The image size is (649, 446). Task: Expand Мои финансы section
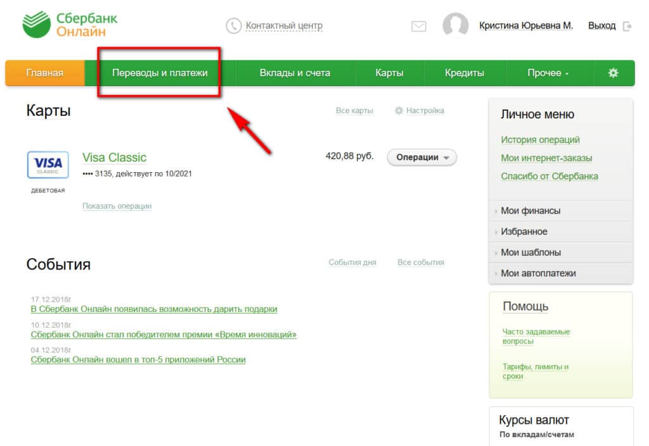[x=560, y=211]
